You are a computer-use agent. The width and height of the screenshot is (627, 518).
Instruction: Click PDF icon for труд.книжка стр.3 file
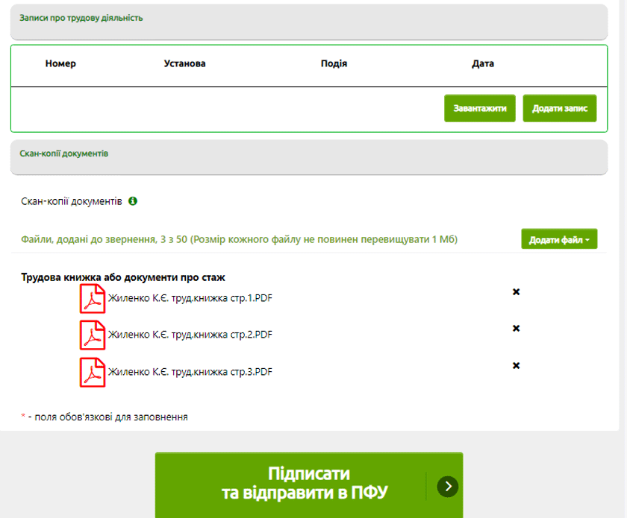pos(93,372)
